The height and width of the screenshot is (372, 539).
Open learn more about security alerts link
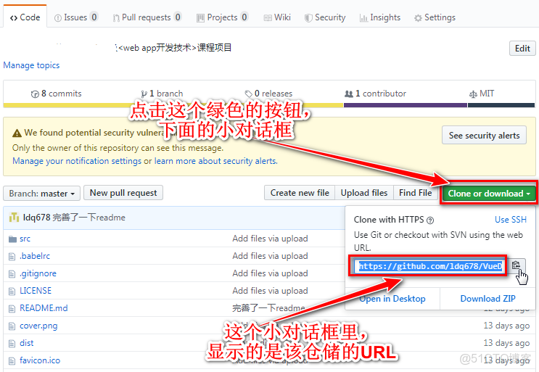[x=216, y=161]
